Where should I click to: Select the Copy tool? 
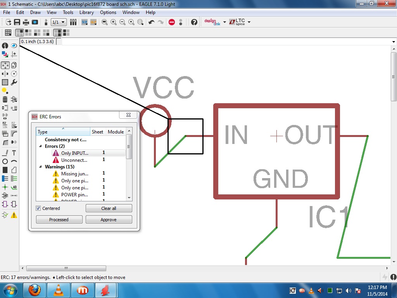[14, 65]
